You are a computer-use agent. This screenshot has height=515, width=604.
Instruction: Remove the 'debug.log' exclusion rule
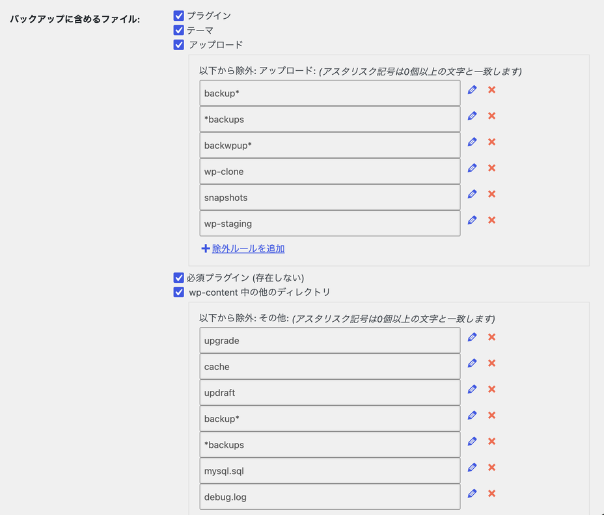click(491, 494)
